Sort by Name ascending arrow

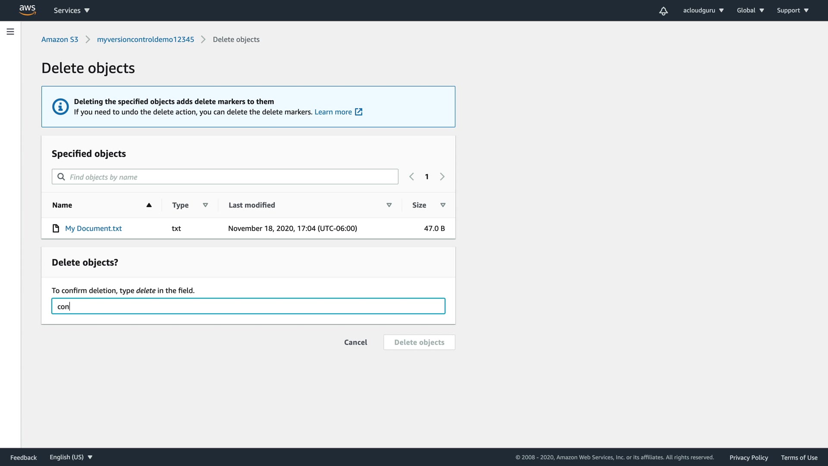tap(149, 205)
